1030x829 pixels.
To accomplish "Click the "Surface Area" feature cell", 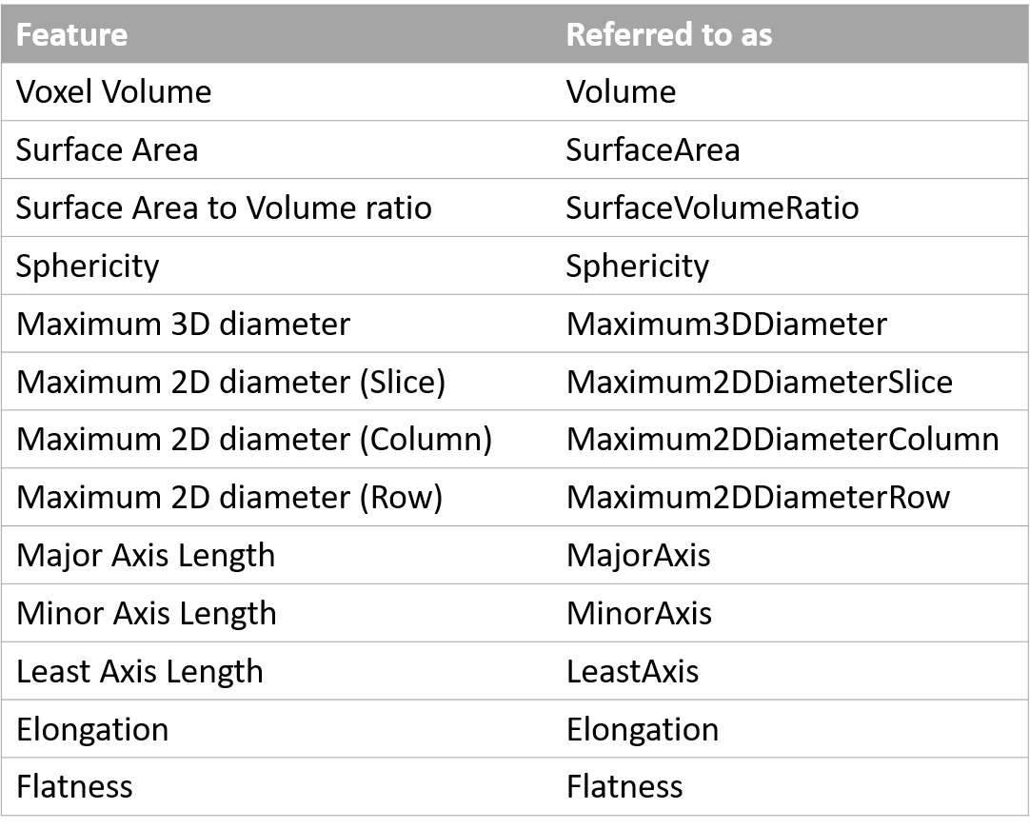I will (108, 150).
